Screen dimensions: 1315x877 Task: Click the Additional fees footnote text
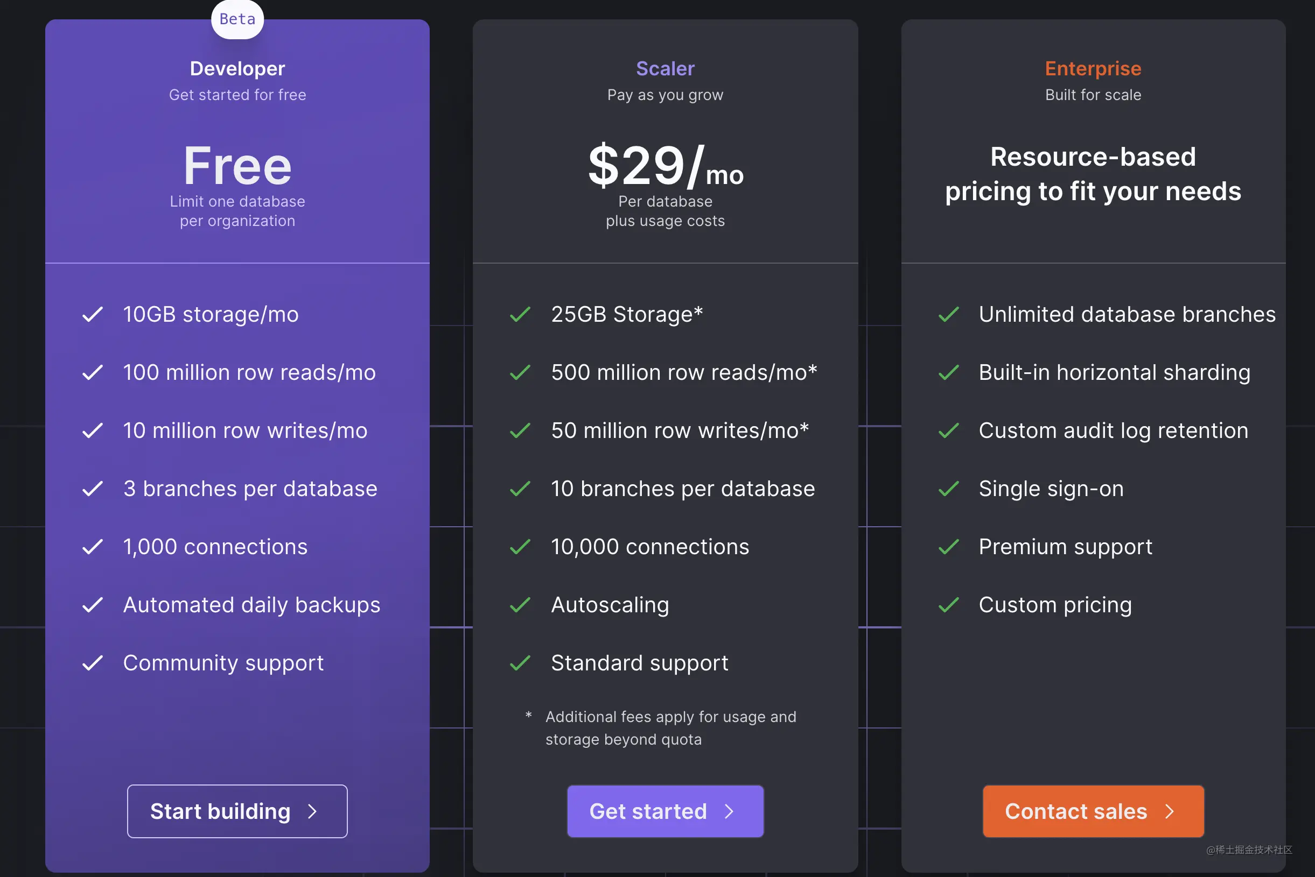coord(670,727)
